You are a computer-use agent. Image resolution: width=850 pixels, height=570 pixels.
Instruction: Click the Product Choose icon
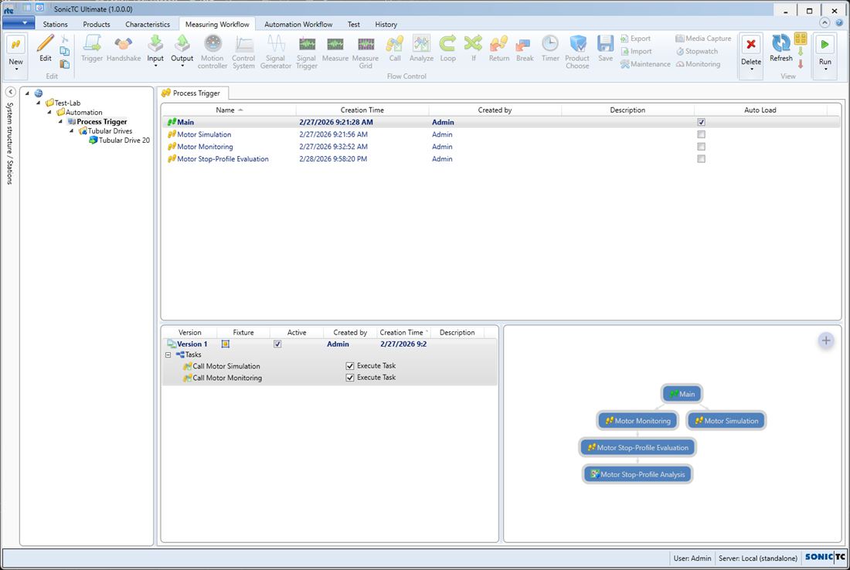[578, 43]
